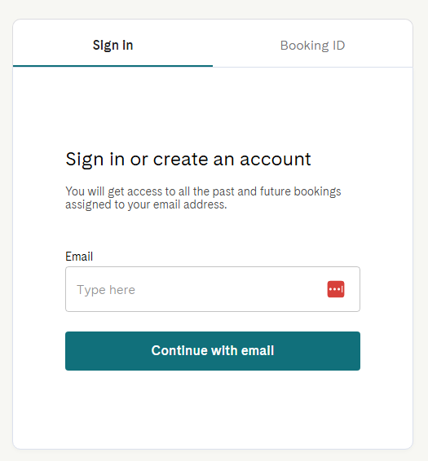
Task: Choose Booking ID lookup option at top
Action: point(312,46)
